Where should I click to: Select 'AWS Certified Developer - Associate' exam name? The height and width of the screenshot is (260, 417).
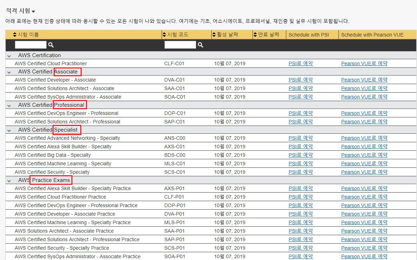[x=55, y=80]
